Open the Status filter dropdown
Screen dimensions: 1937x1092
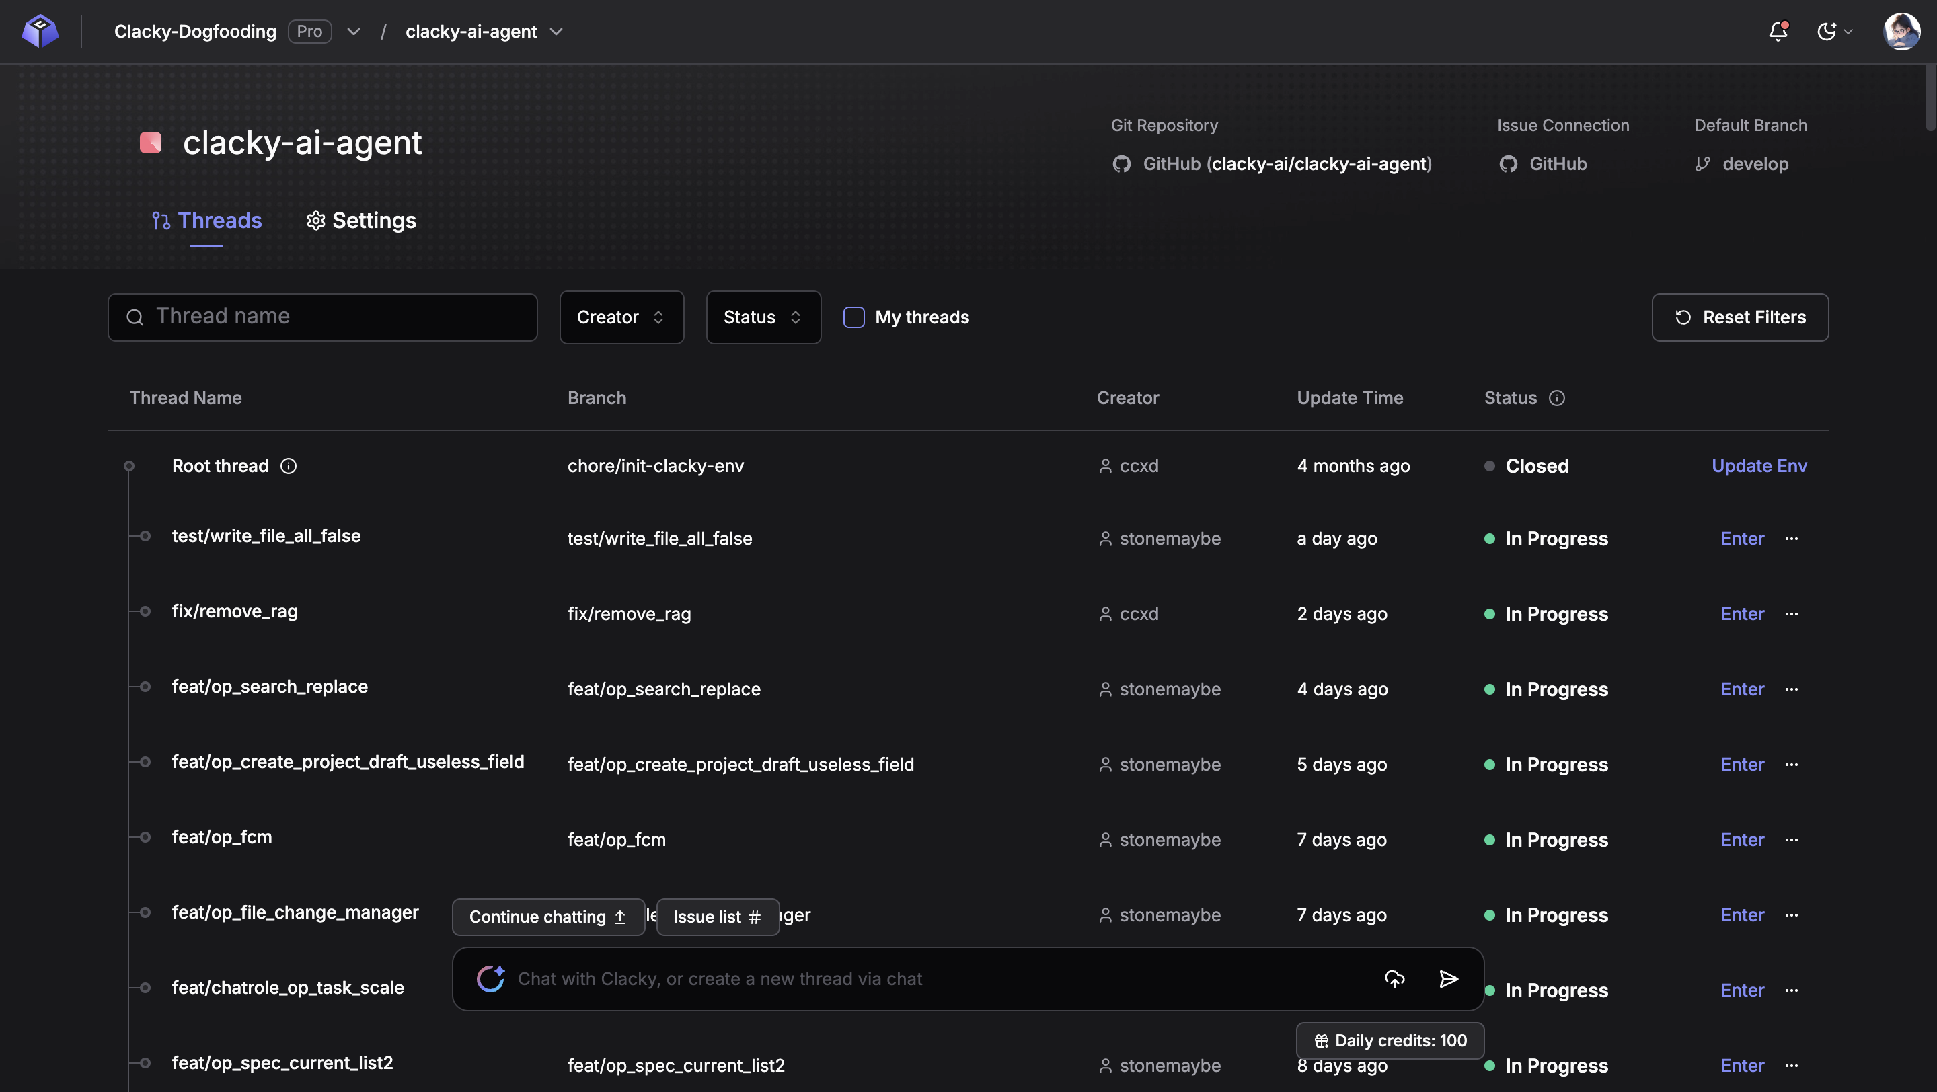(763, 317)
